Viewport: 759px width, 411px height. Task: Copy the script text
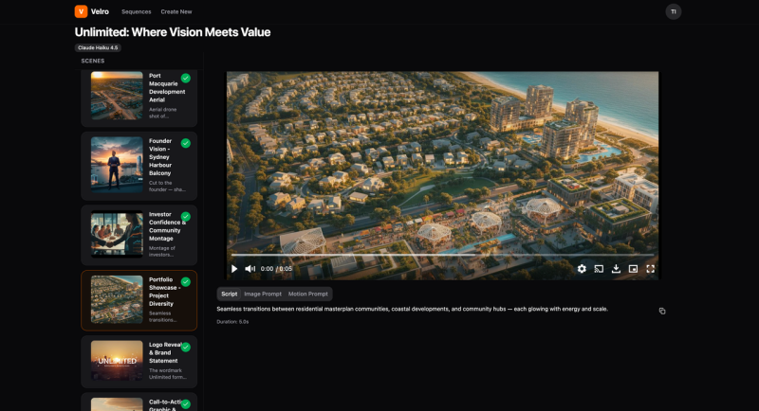pyautogui.click(x=662, y=311)
